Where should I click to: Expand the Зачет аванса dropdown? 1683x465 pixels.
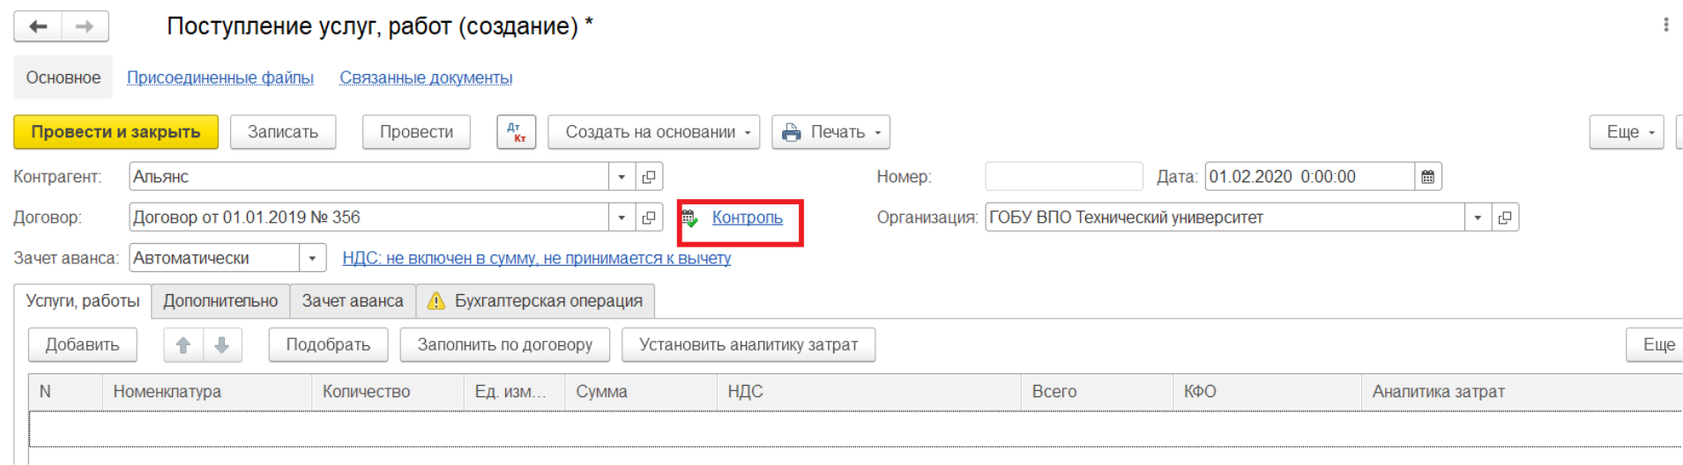coord(312,258)
